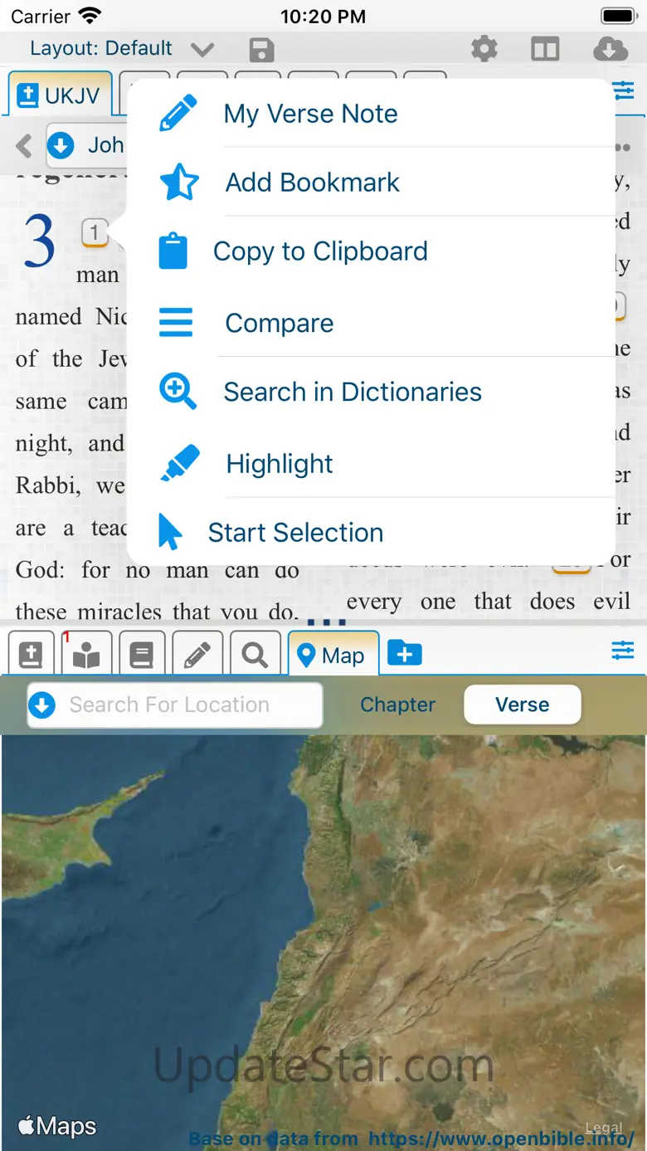Screen dimensions: 647x1151
Task: Open the Bible tab in lower panel
Action: click(x=31, y=655)
